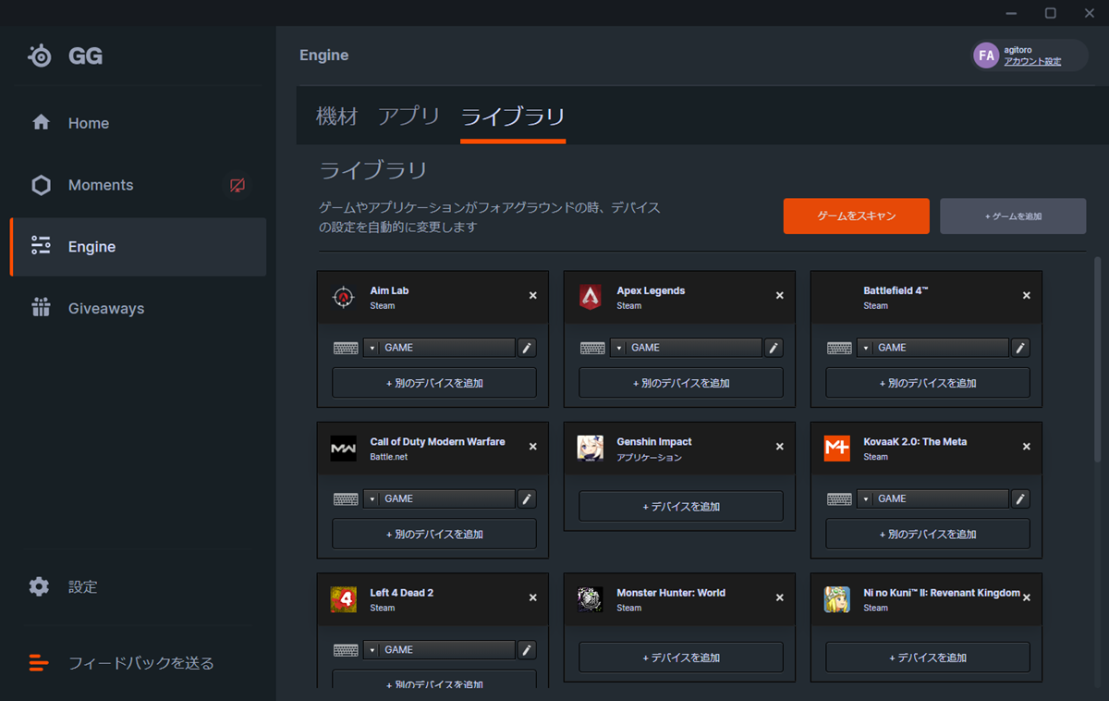Add a device to Genshin Impact
This screenshot has width=1109, height=701.
pyautogui.click(x=681, y=507)
